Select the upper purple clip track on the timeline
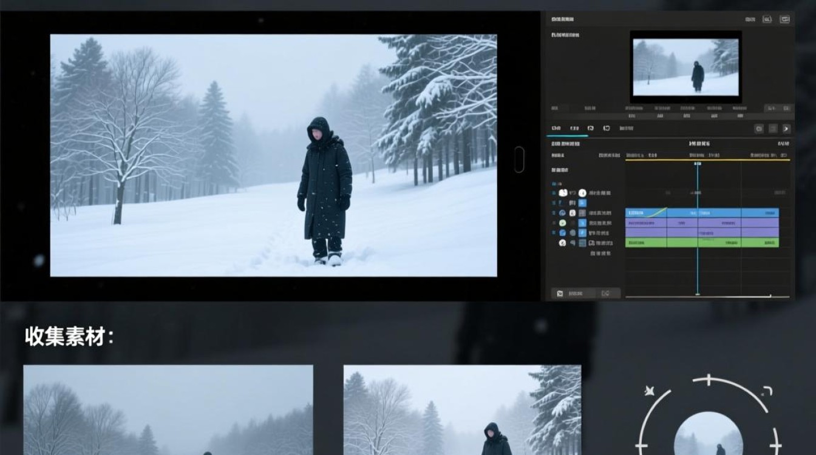The width and height of the screenshot is (816, 455). coord(702,223)
